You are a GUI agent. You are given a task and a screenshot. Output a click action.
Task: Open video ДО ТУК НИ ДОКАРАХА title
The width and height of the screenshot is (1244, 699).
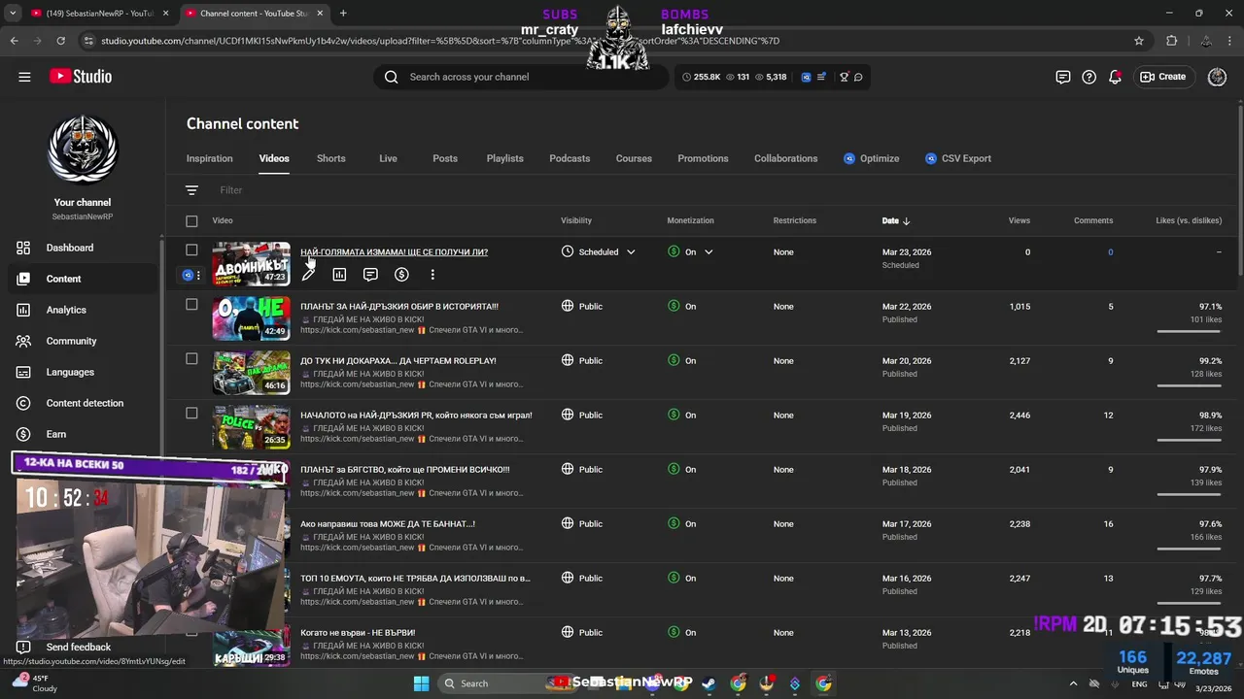(397, 361)
